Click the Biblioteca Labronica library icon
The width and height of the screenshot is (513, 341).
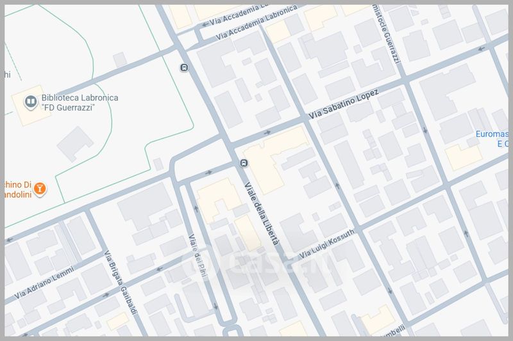click(29, 102)
